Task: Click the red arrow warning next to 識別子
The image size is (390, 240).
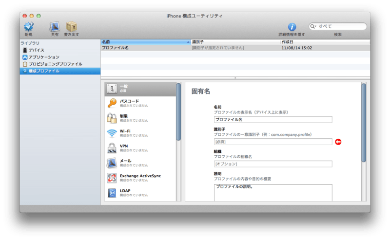Action: 338,142
